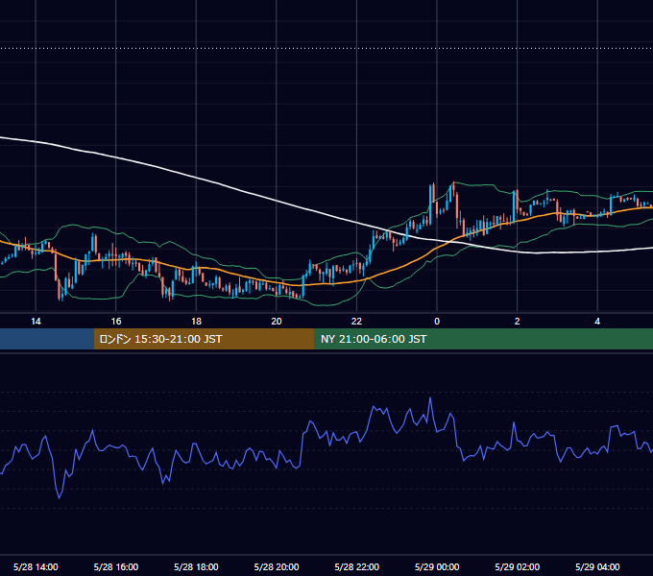The image size is (653, 576).
Task: Click the 5/28 16:00 time label
Action: click(x=116, y=566)
